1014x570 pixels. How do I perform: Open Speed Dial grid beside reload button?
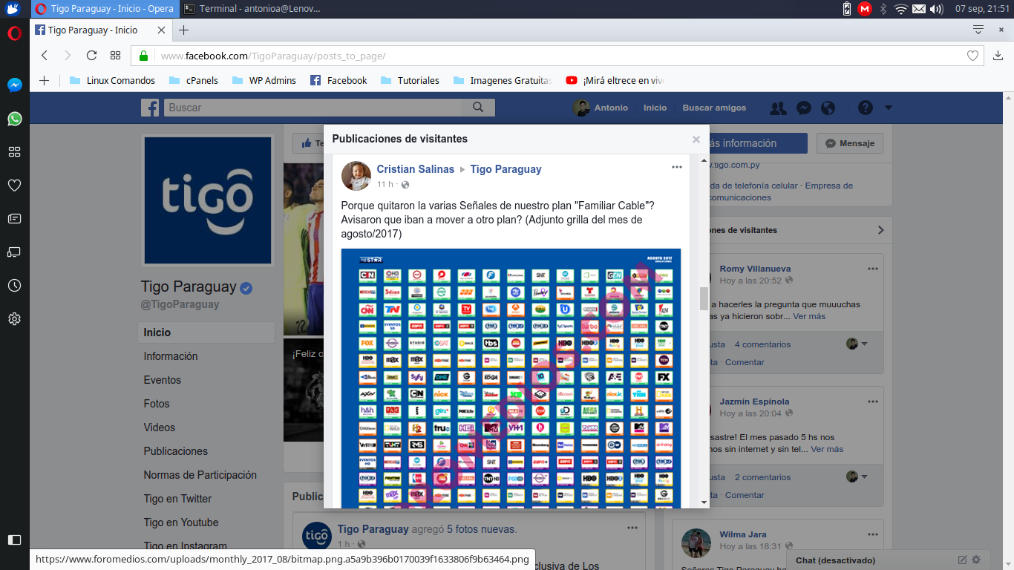pyautogui.click(x=115, y=56)
